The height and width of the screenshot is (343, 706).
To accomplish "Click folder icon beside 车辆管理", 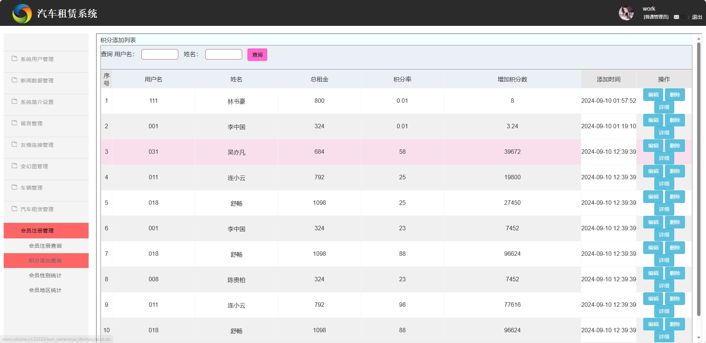I will click(14, 187).
